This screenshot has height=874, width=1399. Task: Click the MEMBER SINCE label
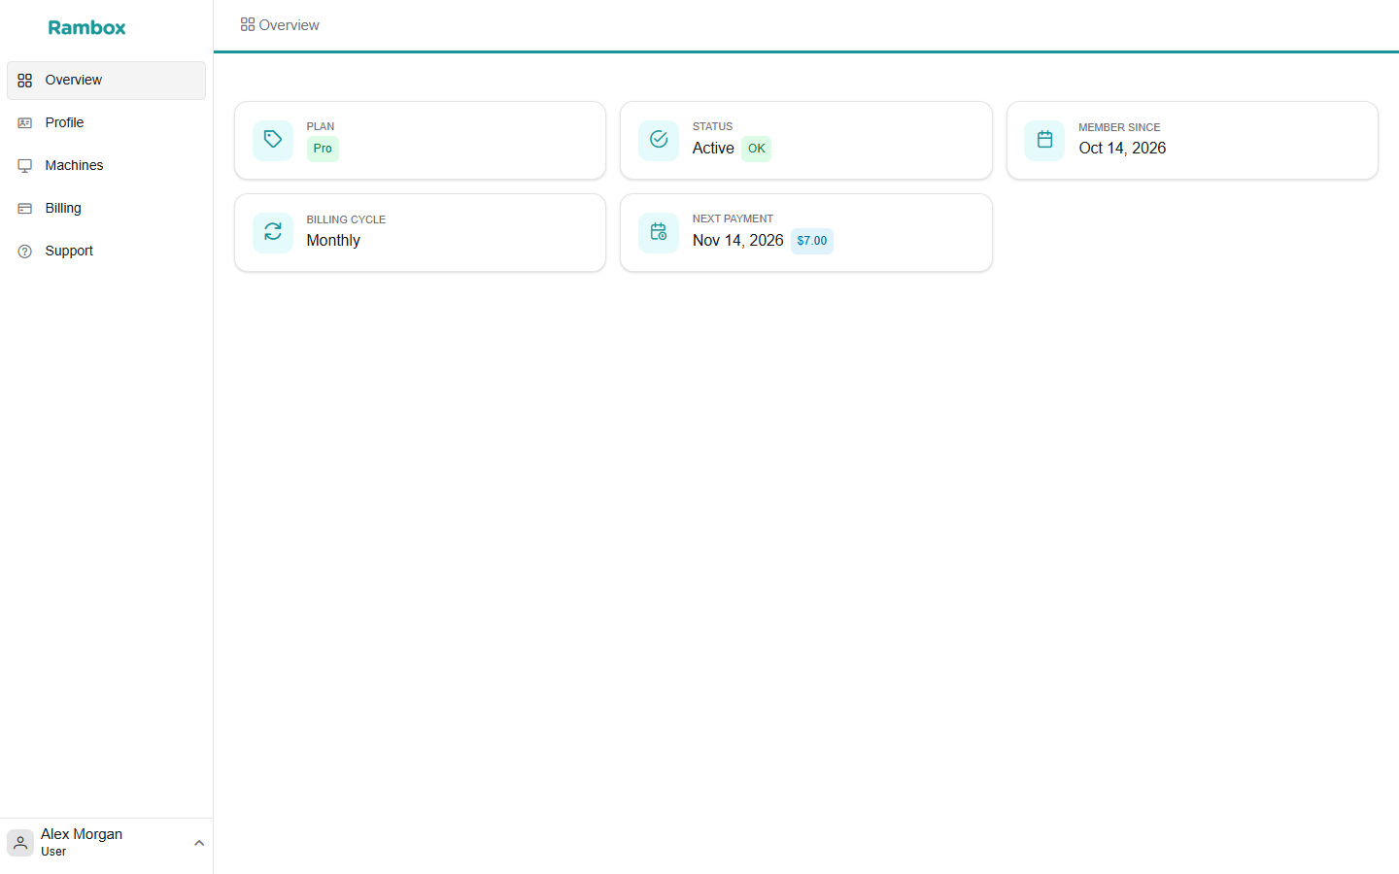1119,127
